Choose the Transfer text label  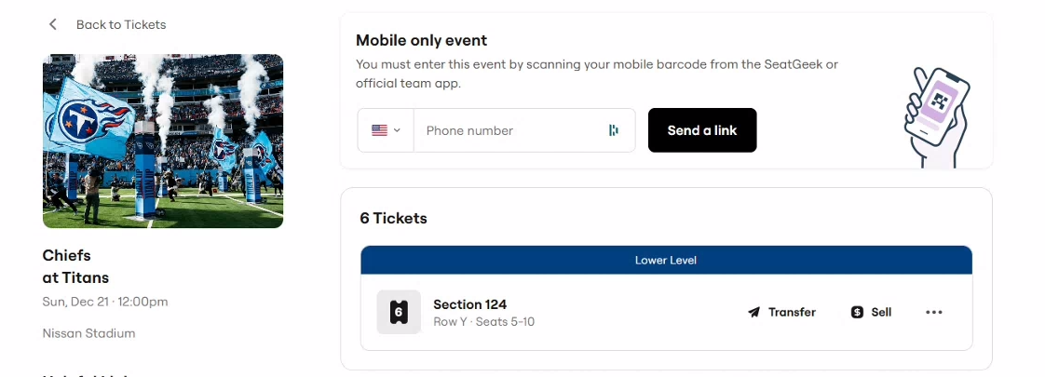[x=792, y=313]
